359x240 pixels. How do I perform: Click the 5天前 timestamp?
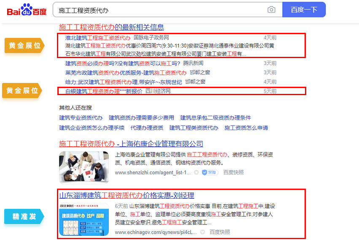click(270, 91)
